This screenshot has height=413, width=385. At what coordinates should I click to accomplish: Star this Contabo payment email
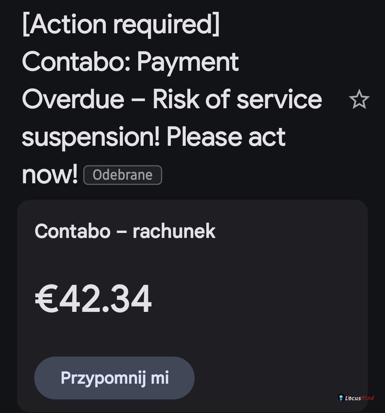pos(359,99)
